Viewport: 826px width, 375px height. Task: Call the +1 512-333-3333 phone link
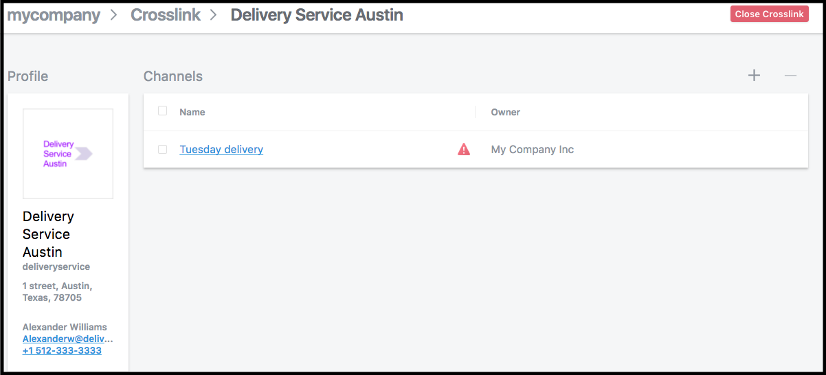62,350
